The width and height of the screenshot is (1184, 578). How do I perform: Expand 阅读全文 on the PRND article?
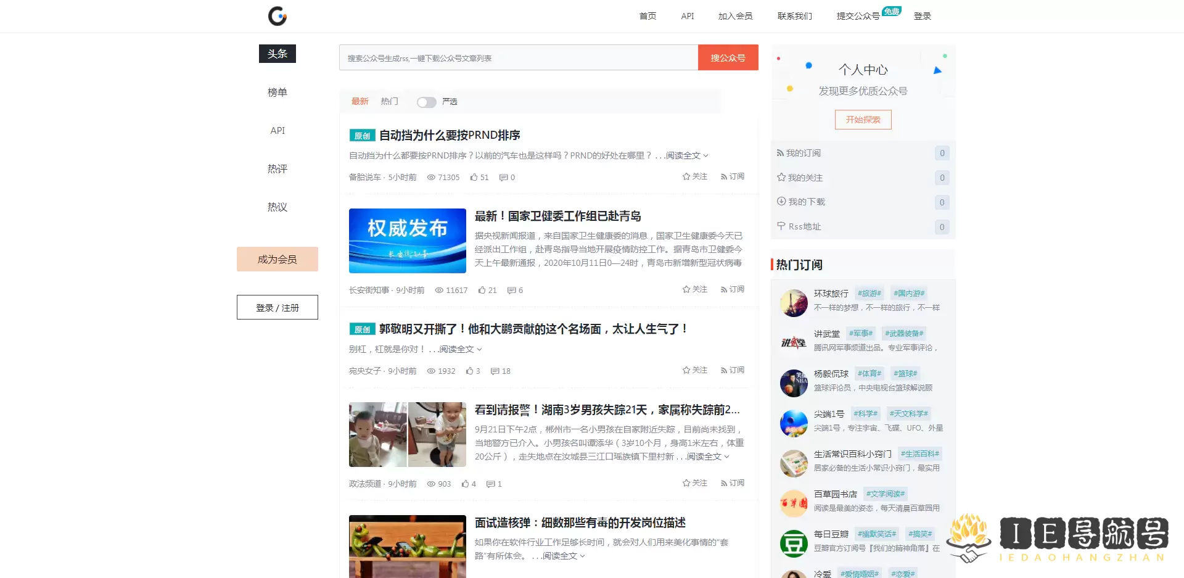pos(686,155)
